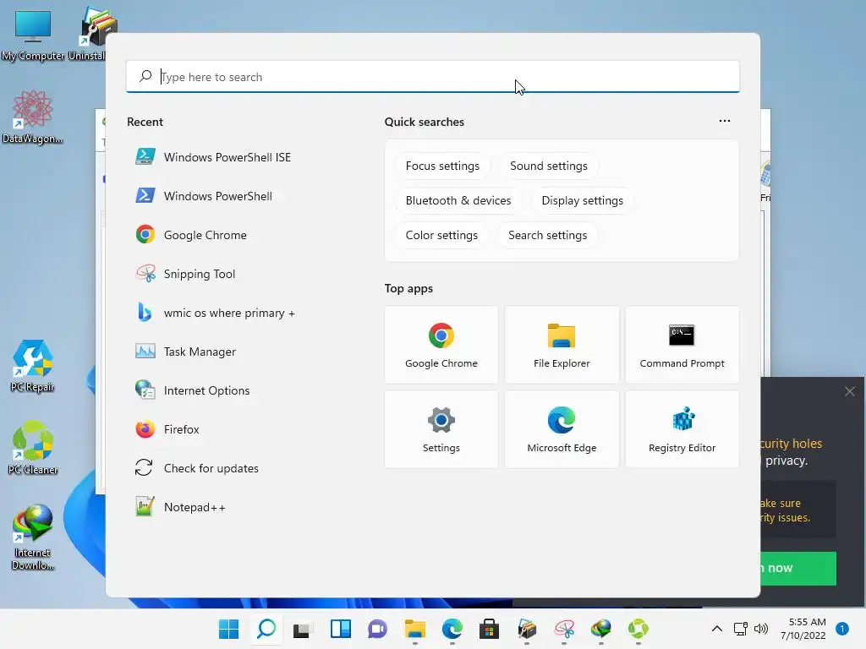Close the dark security popup
Image resolution: width=866 pixels, height=649 pixels.
[x=849, y=391]
